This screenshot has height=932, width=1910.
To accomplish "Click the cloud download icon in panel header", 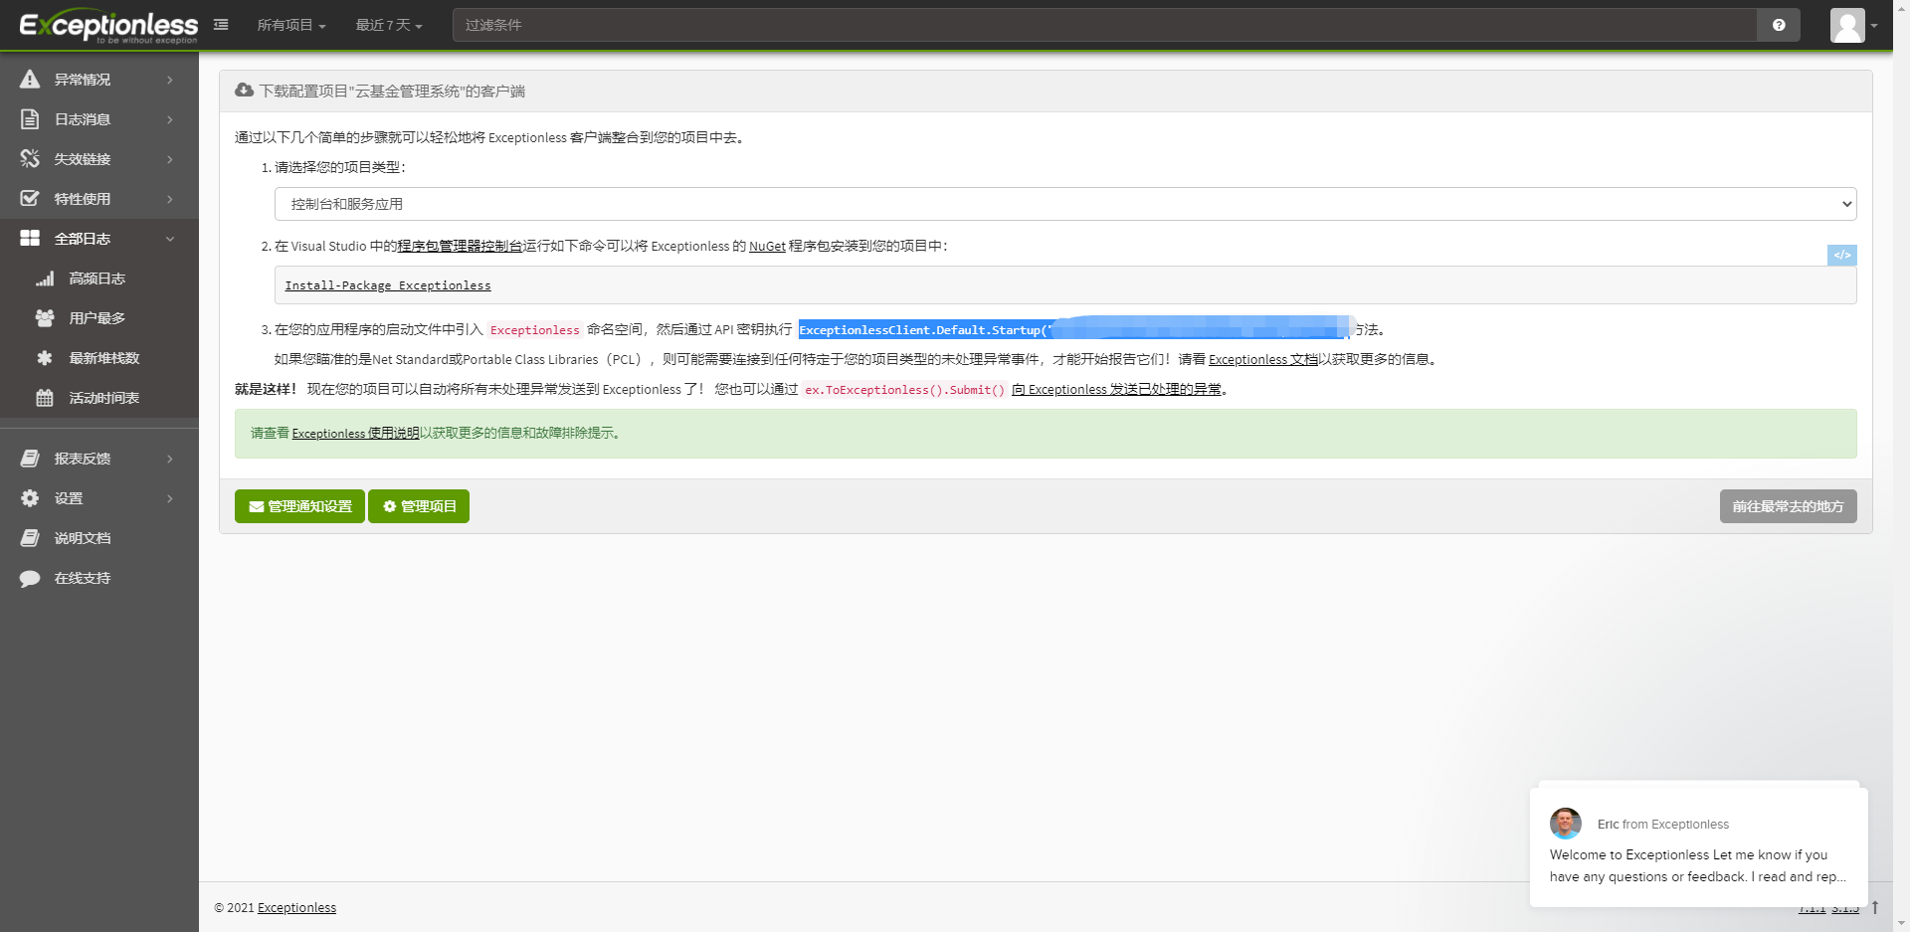I will (244, 91).
